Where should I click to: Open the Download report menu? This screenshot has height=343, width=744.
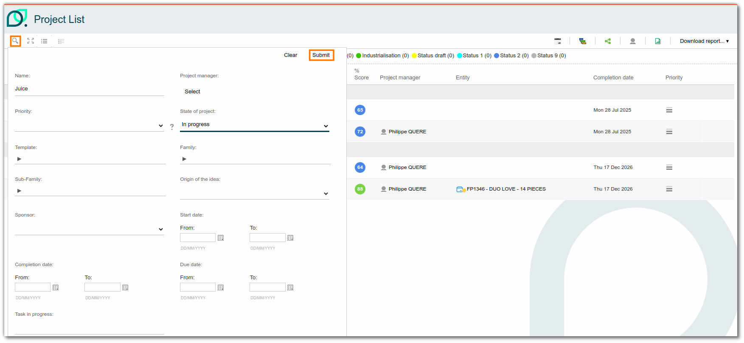[704, 41]
